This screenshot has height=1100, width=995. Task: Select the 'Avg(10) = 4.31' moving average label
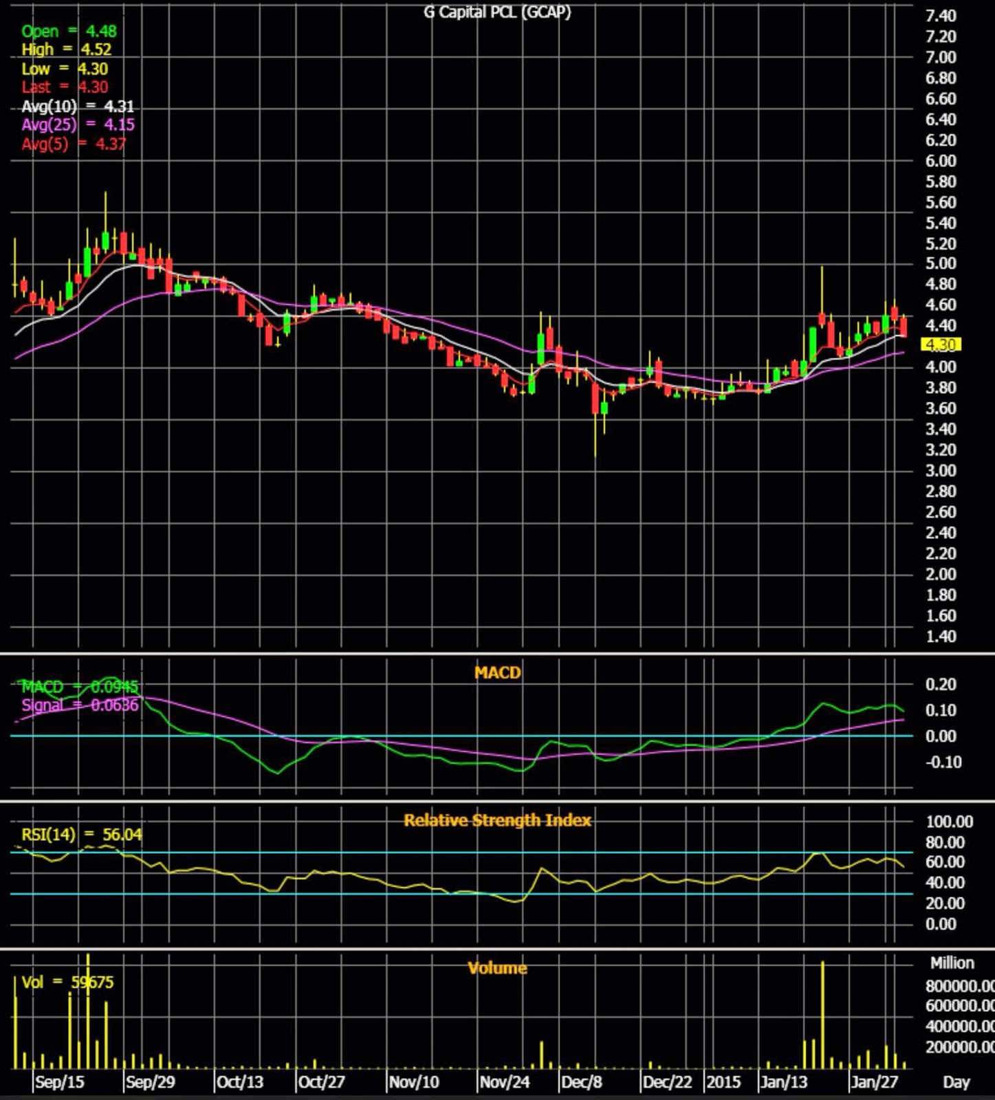tap(78, 106)
